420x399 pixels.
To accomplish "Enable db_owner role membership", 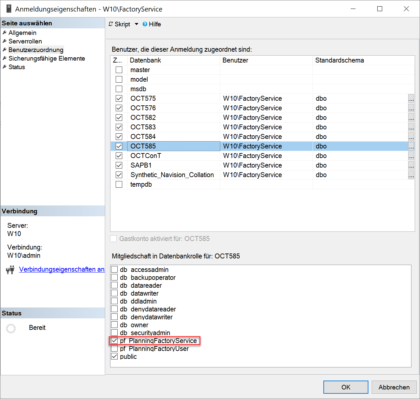I will point(114,325).
